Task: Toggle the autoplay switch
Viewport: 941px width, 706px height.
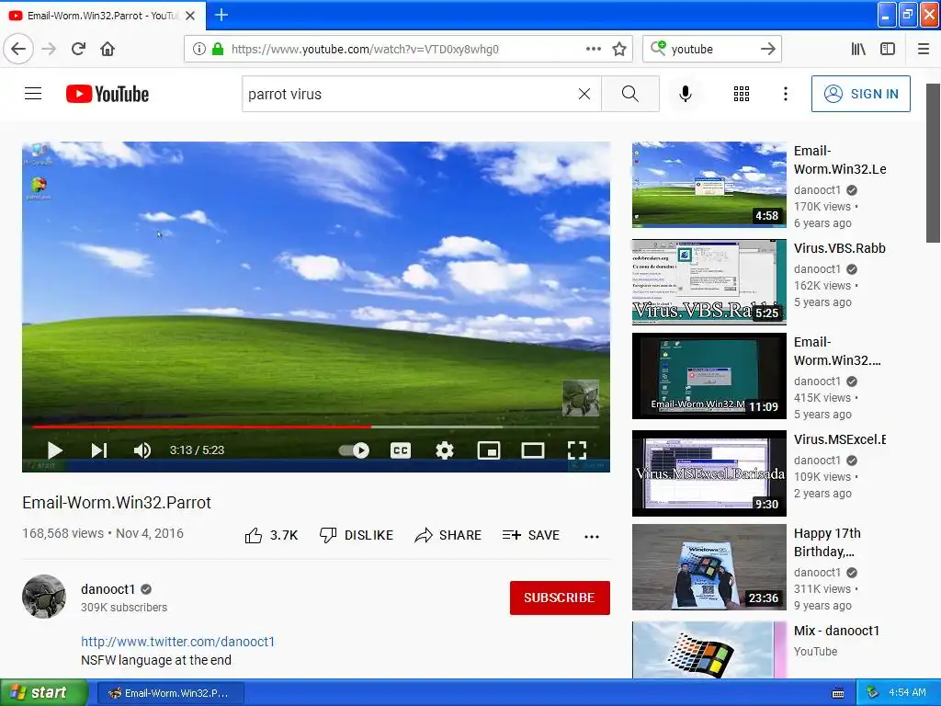Action: click(x=354, y=450)
